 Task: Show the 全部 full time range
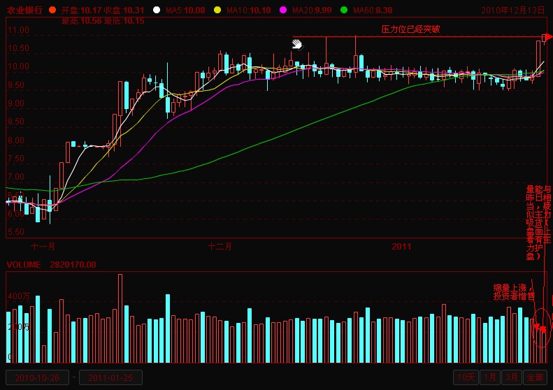tap(534, 377)
